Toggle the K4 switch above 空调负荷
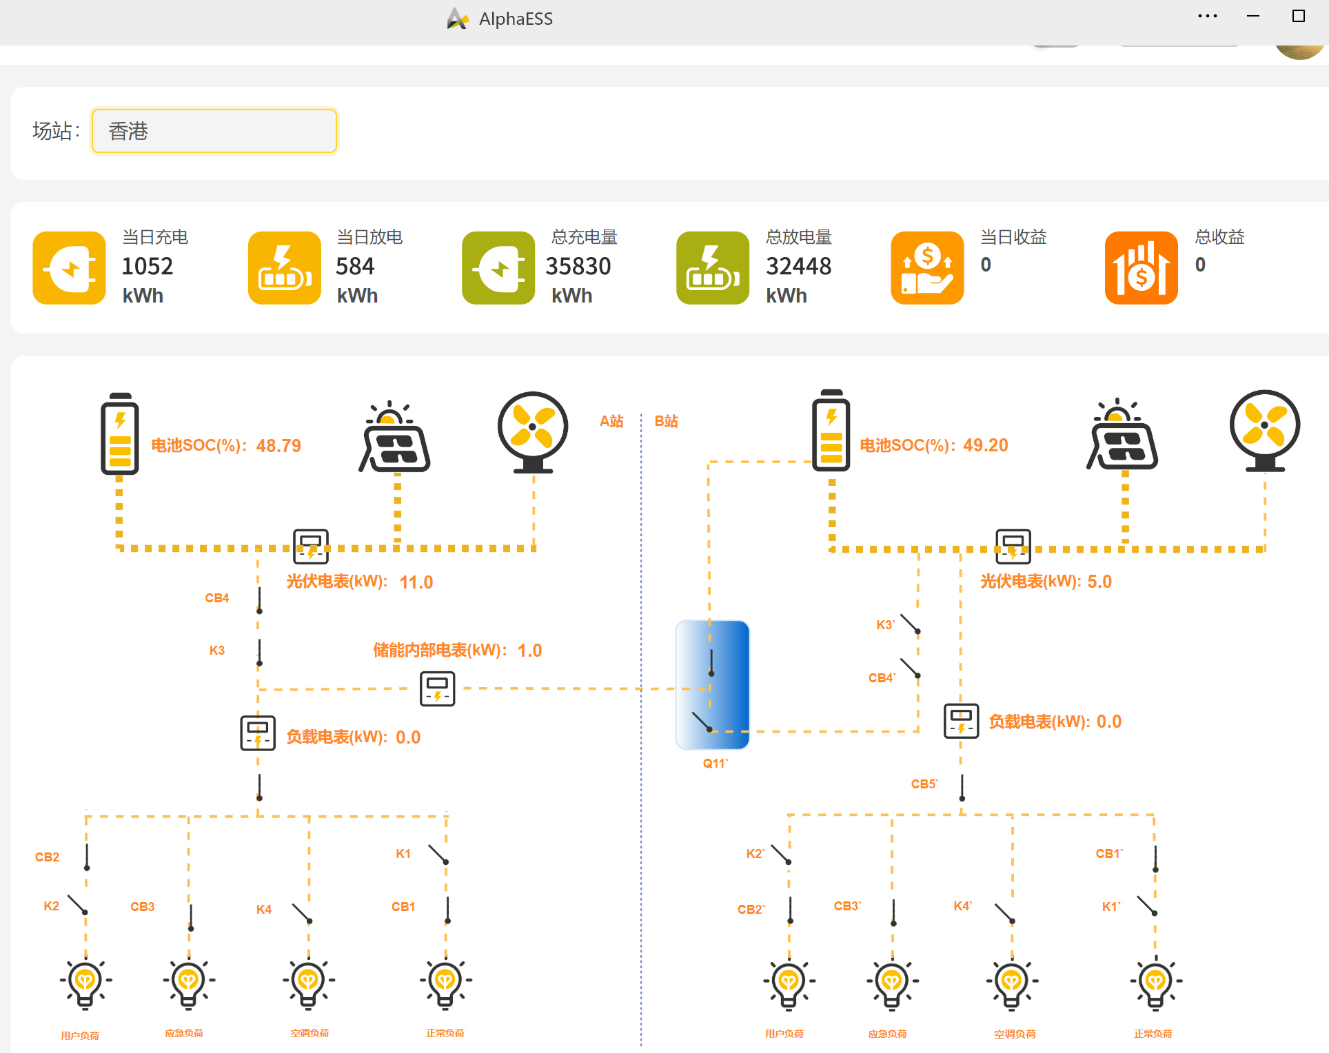The height and width of the screenshot is (1053, 1329). (302, 913)
